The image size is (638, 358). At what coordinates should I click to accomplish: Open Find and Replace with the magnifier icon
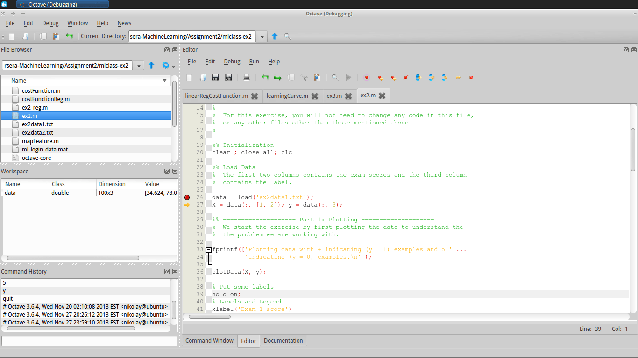tap(334, 77)
